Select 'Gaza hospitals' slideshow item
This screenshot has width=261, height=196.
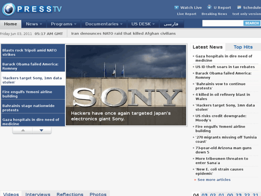pyautogui.click(x=33, y=120)
